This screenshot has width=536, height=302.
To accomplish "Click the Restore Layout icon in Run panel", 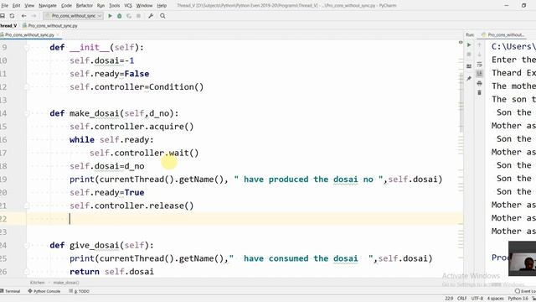I will 469,66.
